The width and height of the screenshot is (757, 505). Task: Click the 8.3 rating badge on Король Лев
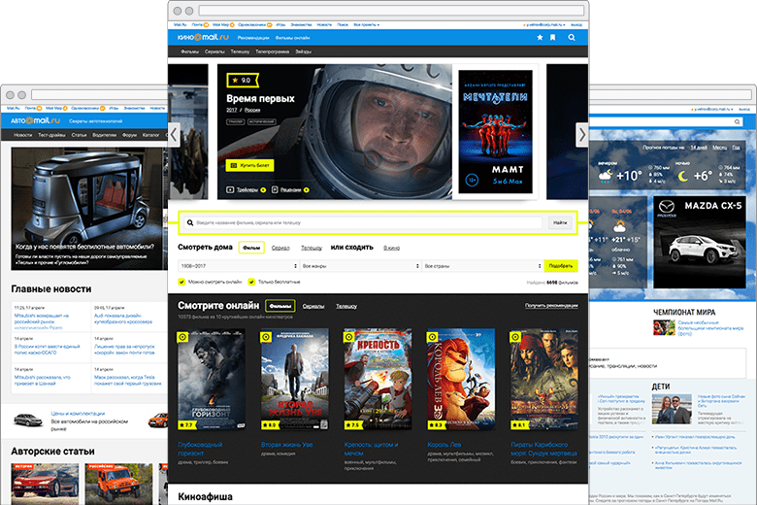click(x=436, y=425)
